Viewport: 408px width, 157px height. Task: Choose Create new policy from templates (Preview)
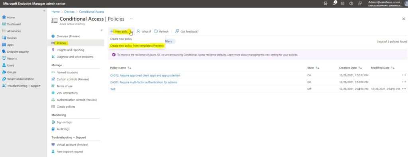(x=137, y=46)
